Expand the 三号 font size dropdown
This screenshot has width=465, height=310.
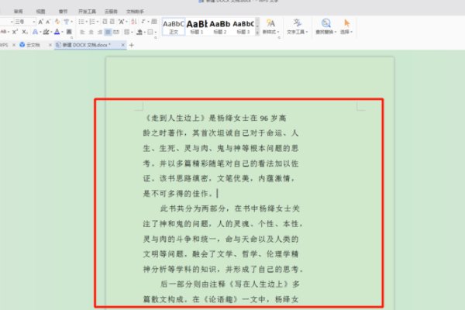(34, 22)
